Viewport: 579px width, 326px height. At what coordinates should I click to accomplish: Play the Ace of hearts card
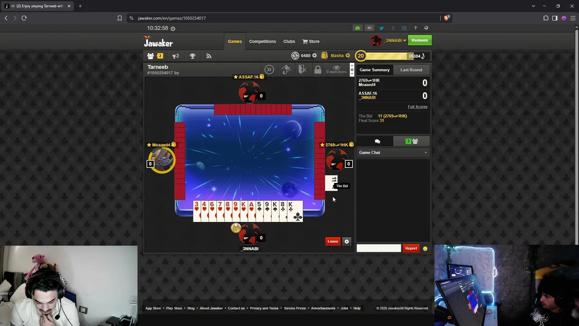click(x=252, y=211)
